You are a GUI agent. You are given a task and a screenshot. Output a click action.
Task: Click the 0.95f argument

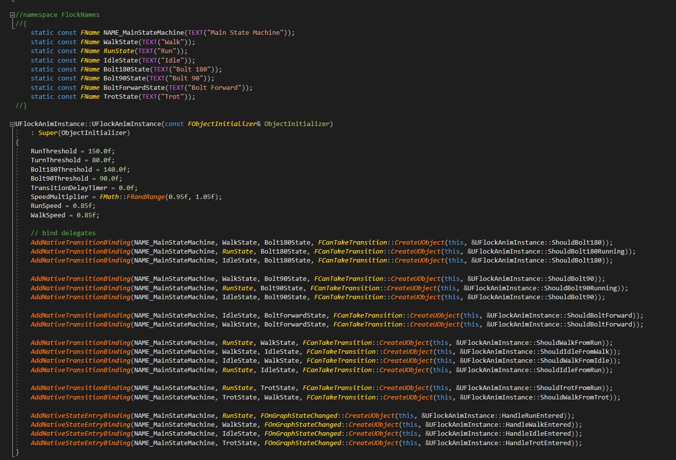point(178,197)
